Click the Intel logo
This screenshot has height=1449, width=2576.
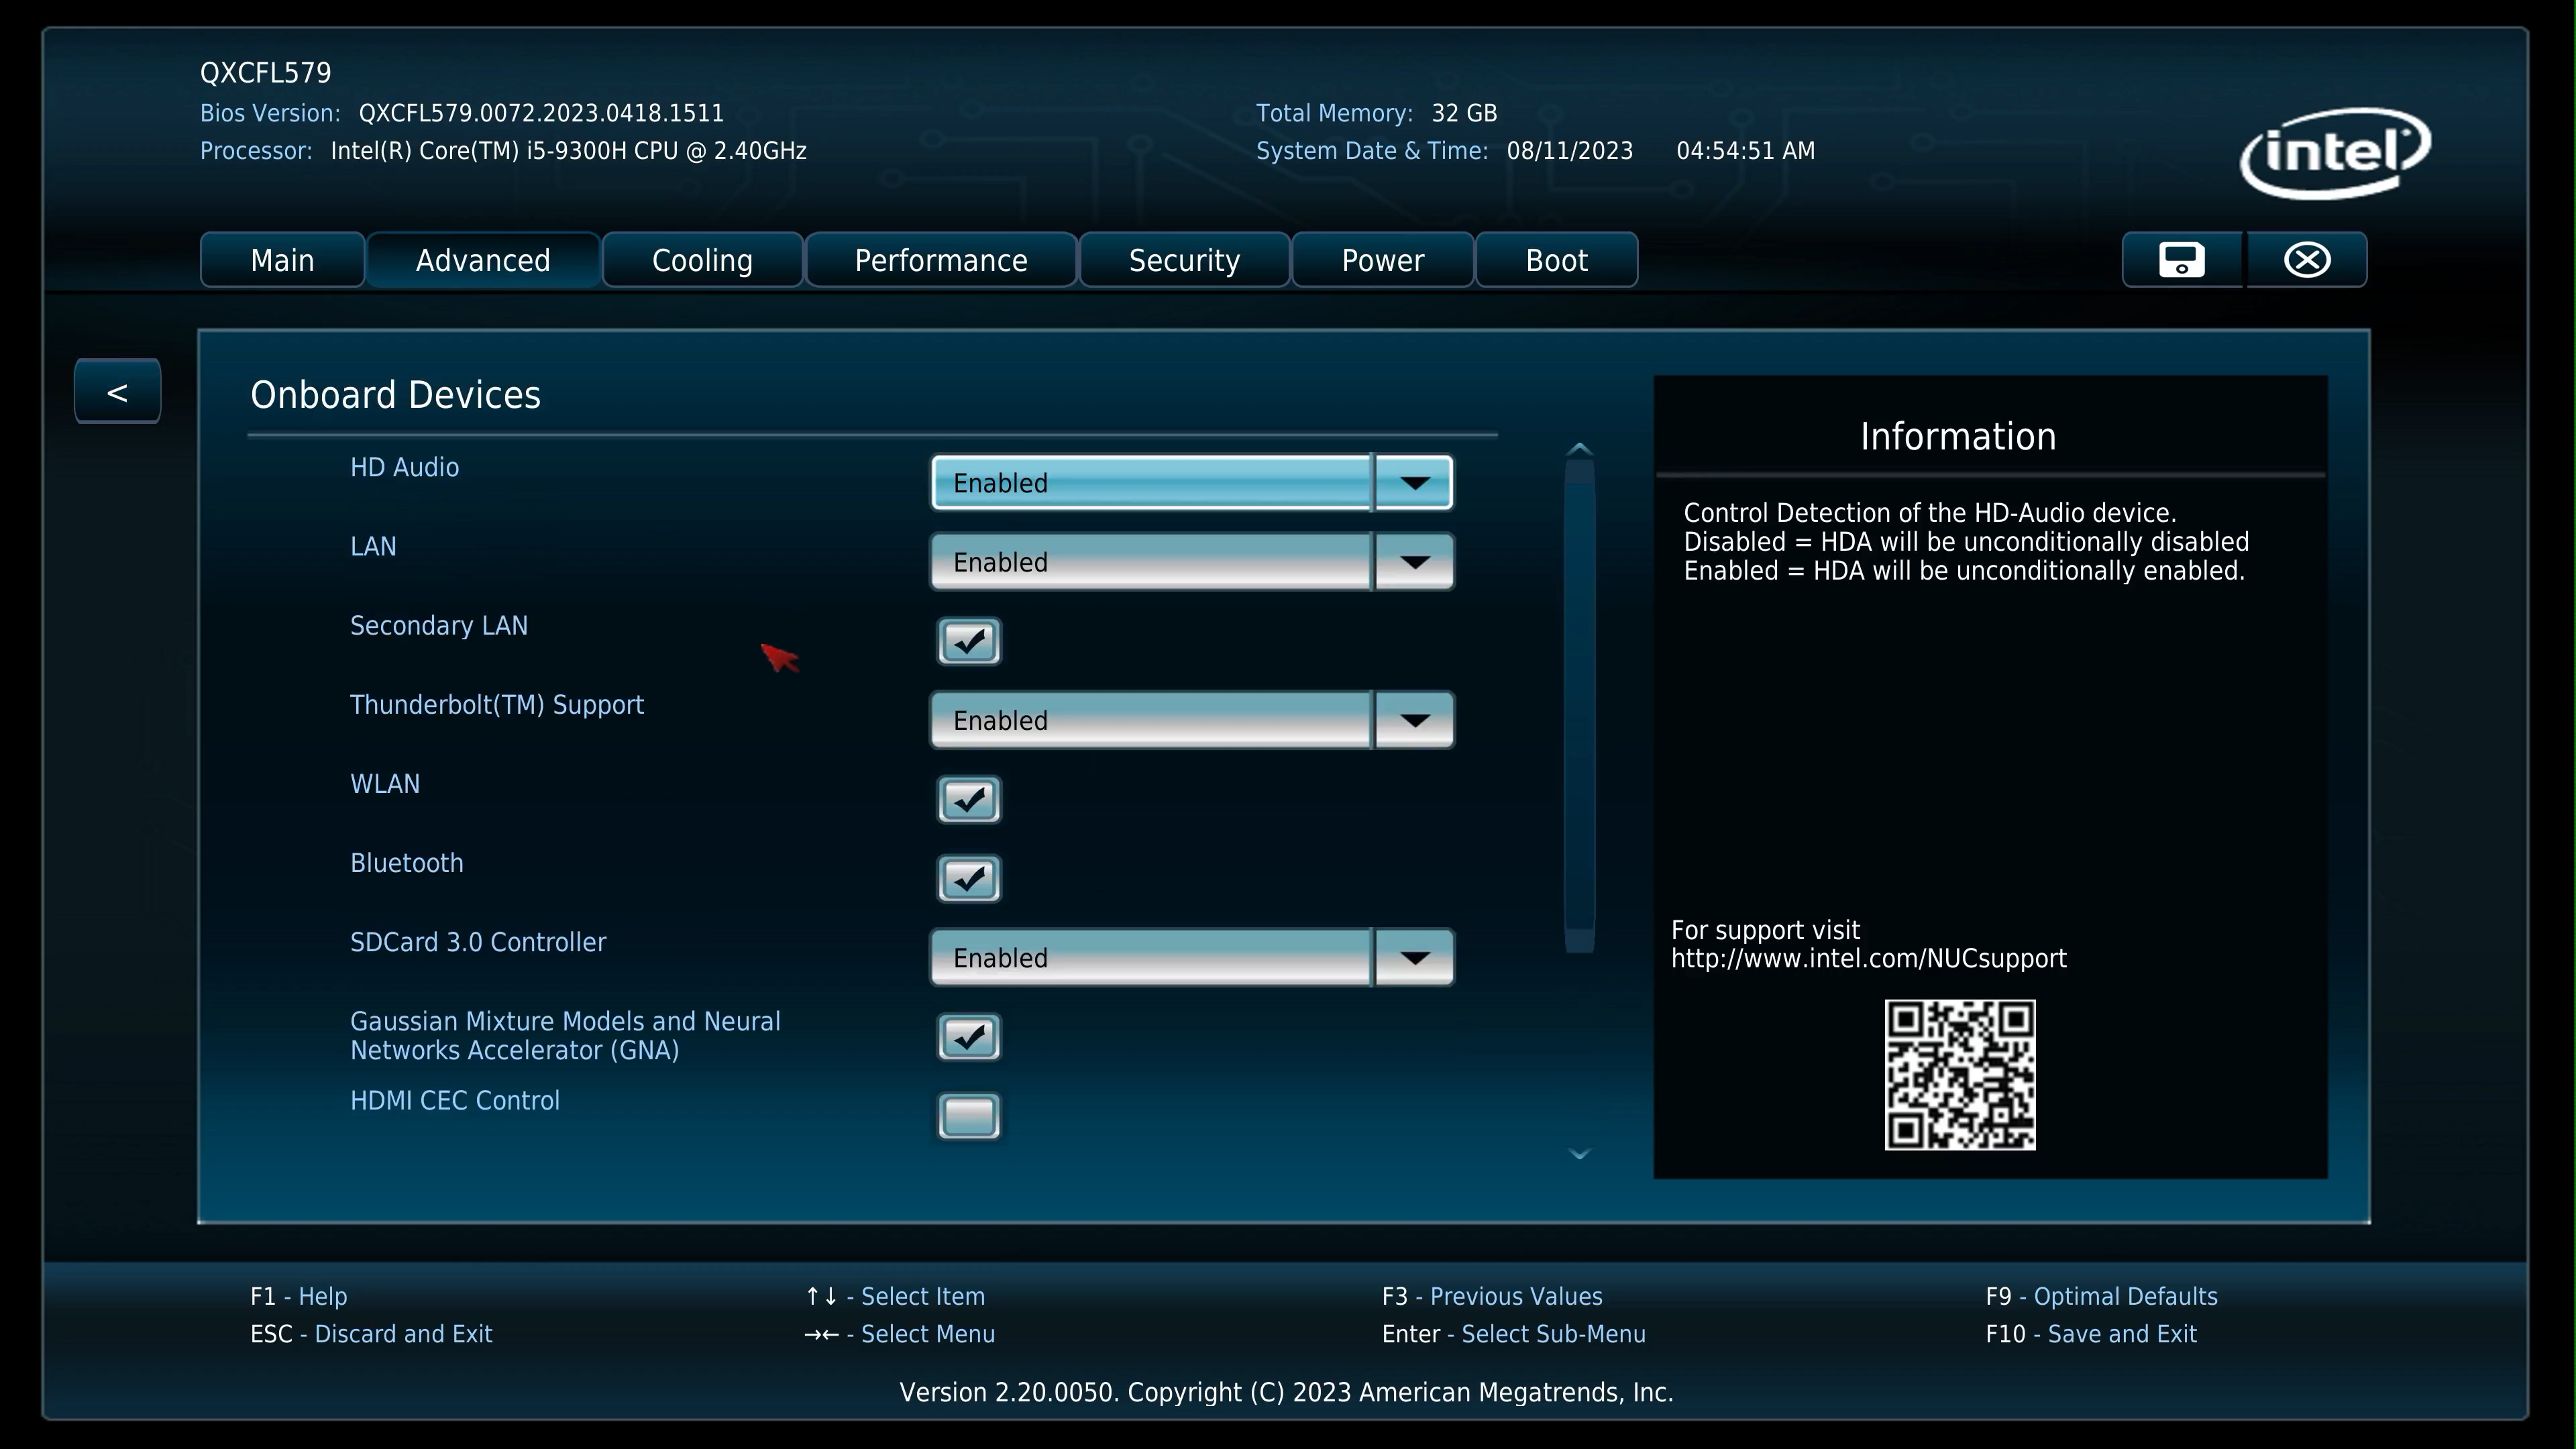pos(2335,153)
